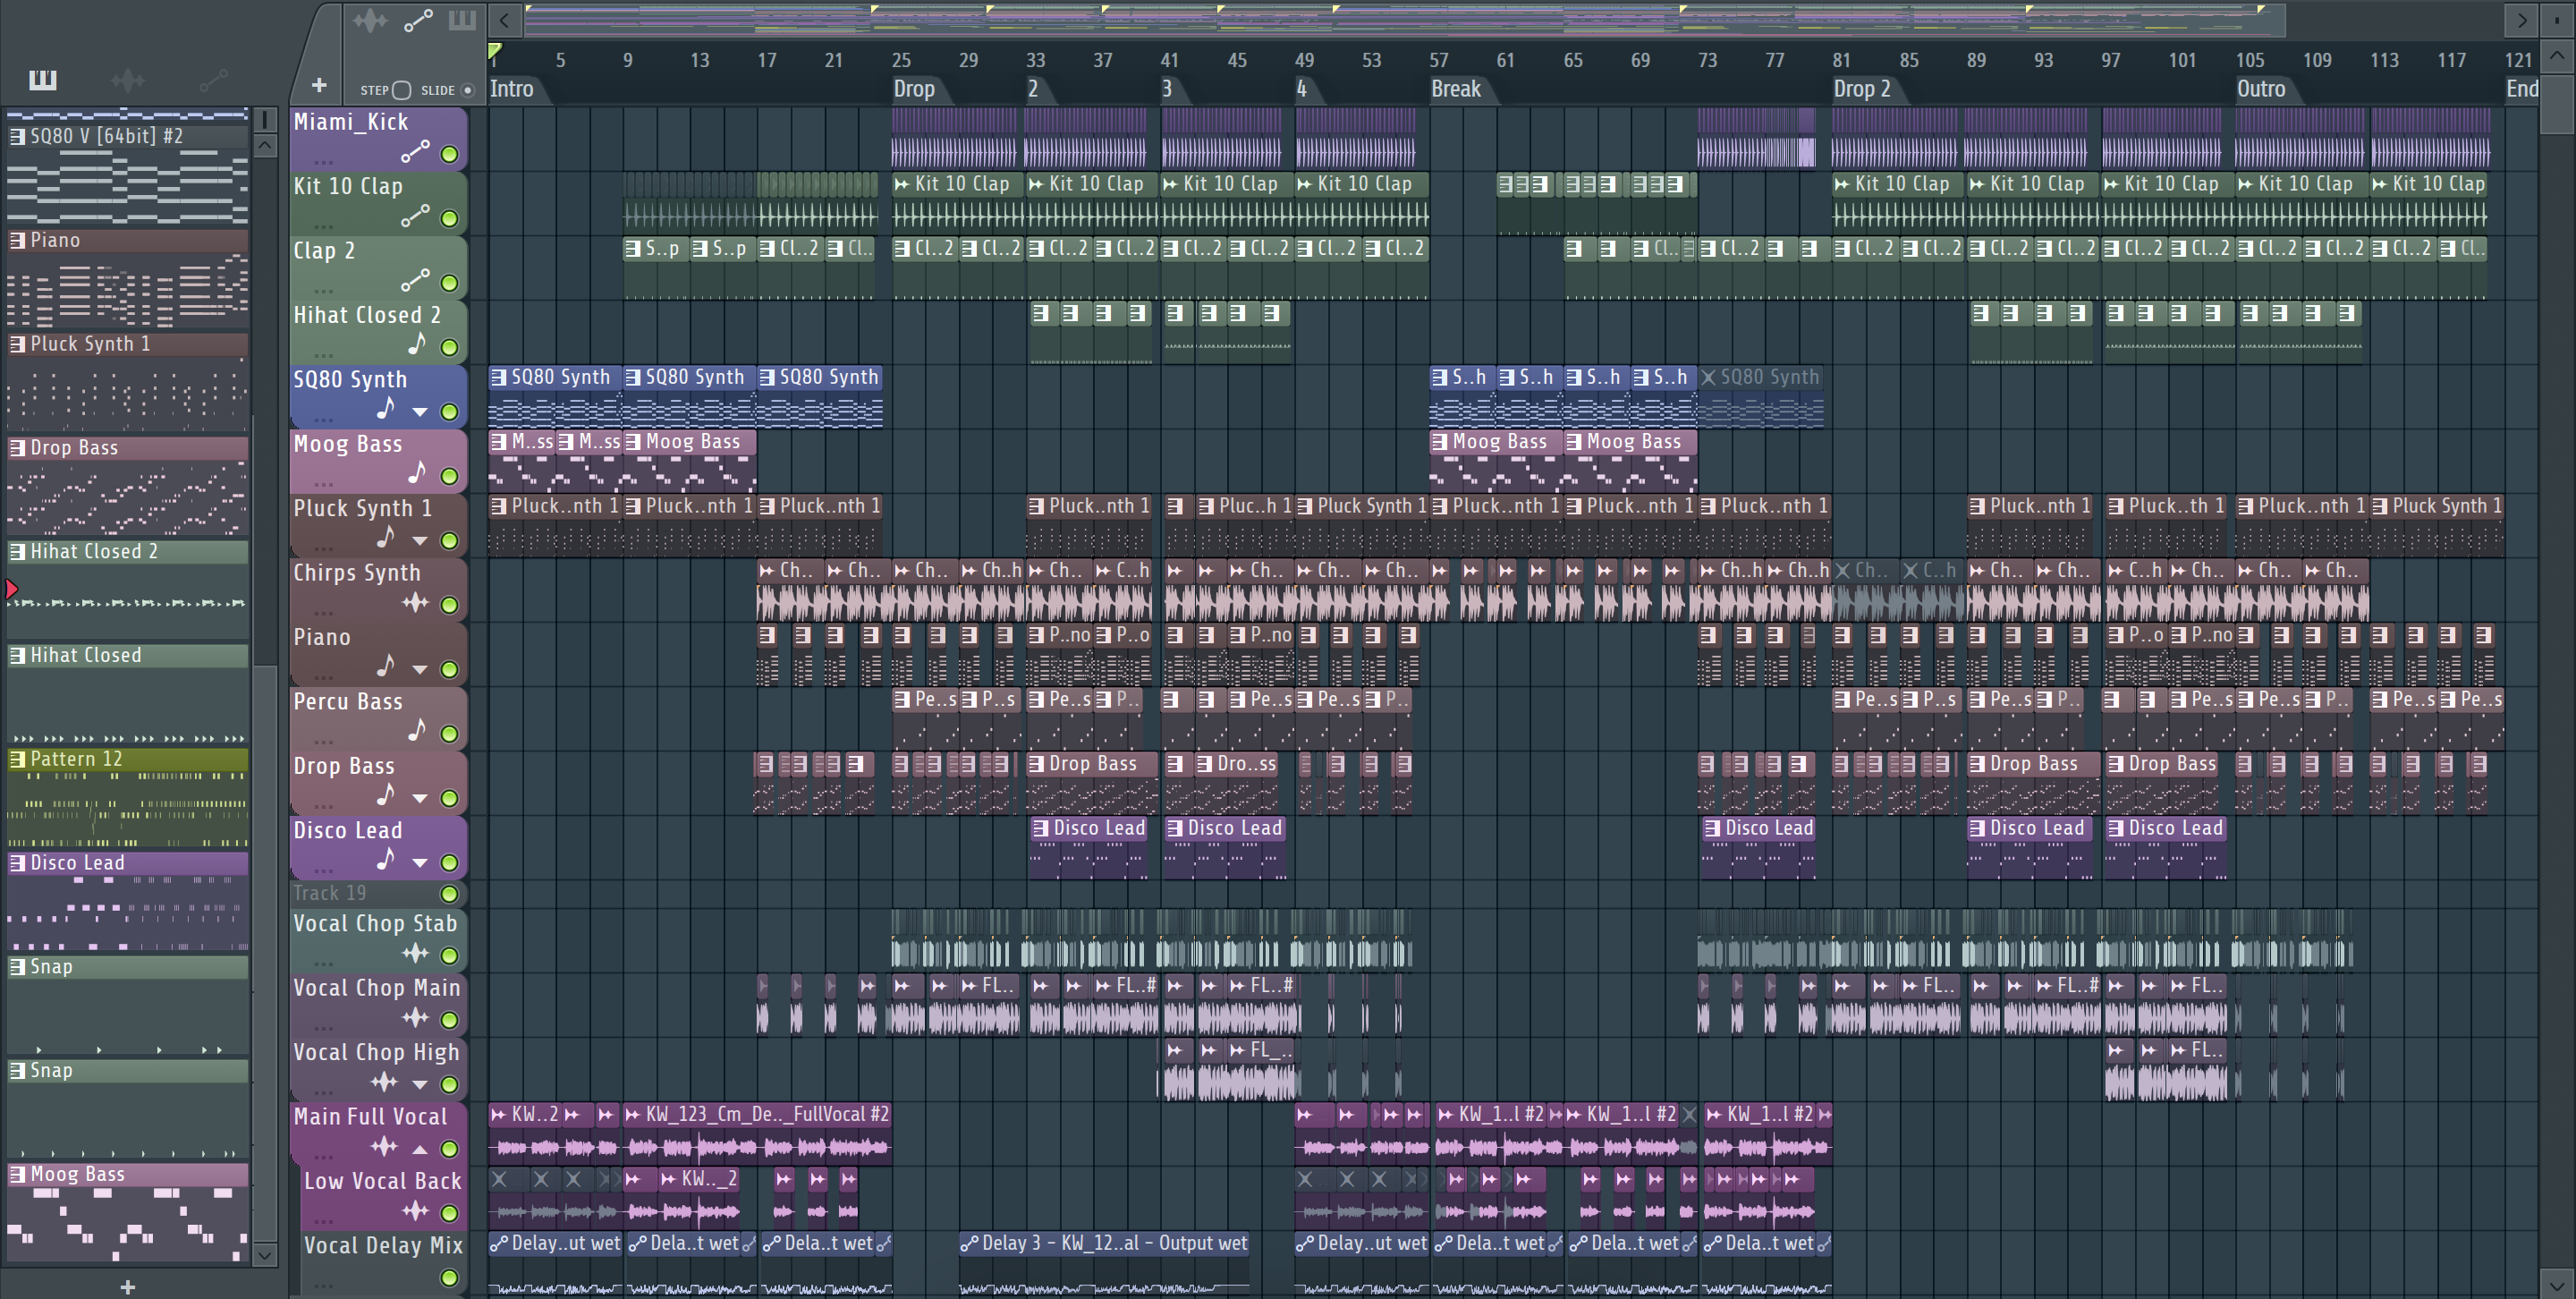This screenshot has height=1299, width=2576.
Task: Click the automation icon on Kit 10 Clap track
Action: click(415, 216)
